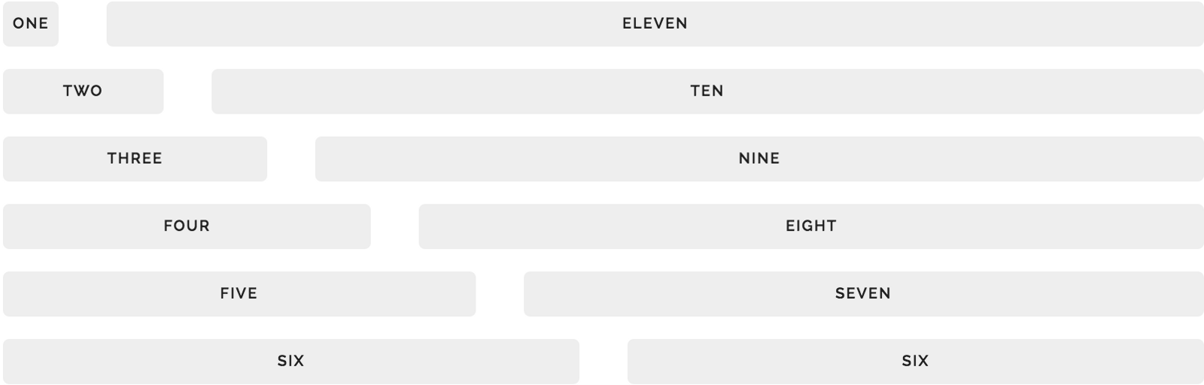Select the ELEVEN block
Viewport: 1204px width, 385px height.
coord(655,24)
